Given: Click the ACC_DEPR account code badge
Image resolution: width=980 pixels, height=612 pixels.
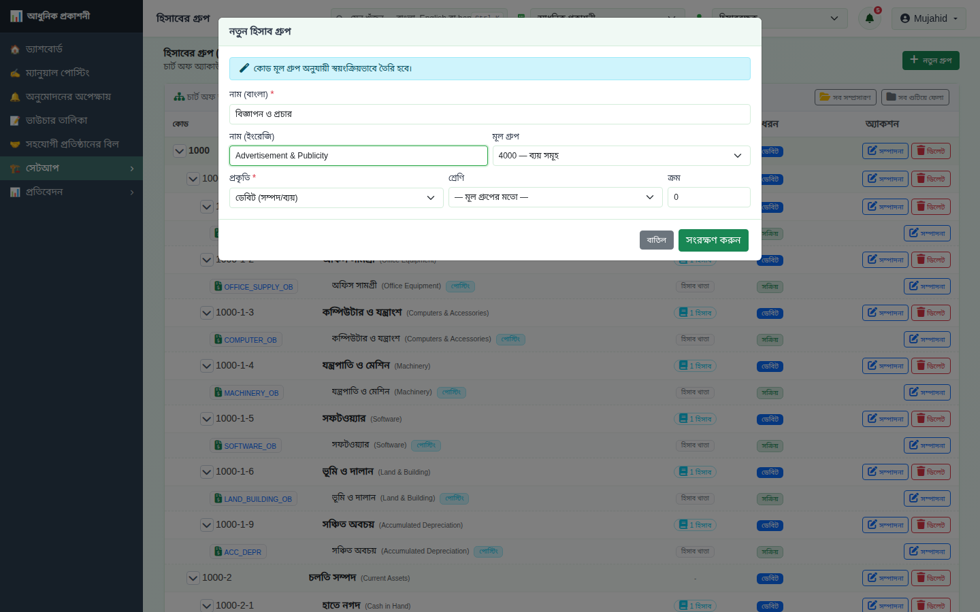Looking at the screenshot, I should [238, 552].
